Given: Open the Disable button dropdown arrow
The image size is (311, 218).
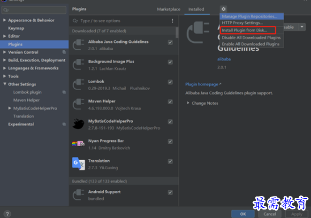Looking at the screenshot, I should point(302,27).
